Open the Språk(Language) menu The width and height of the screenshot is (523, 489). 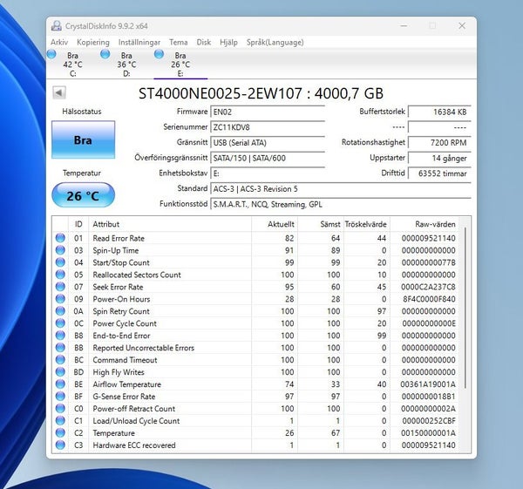tap(275, 43)
